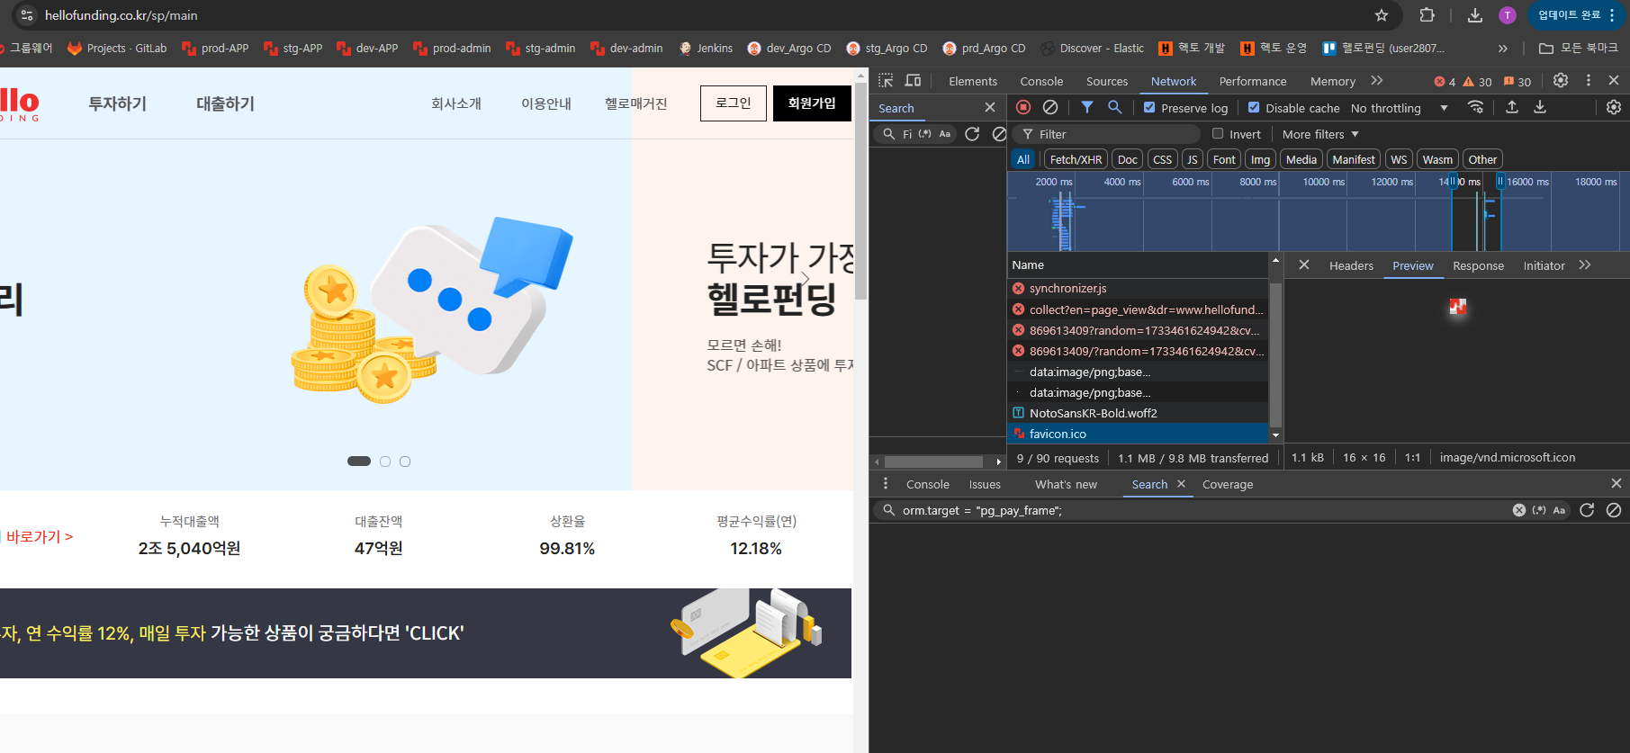This screenshot has width=1630, height=753.
Task: Show more DevTools panels chevron
Action: (1376, 81)
